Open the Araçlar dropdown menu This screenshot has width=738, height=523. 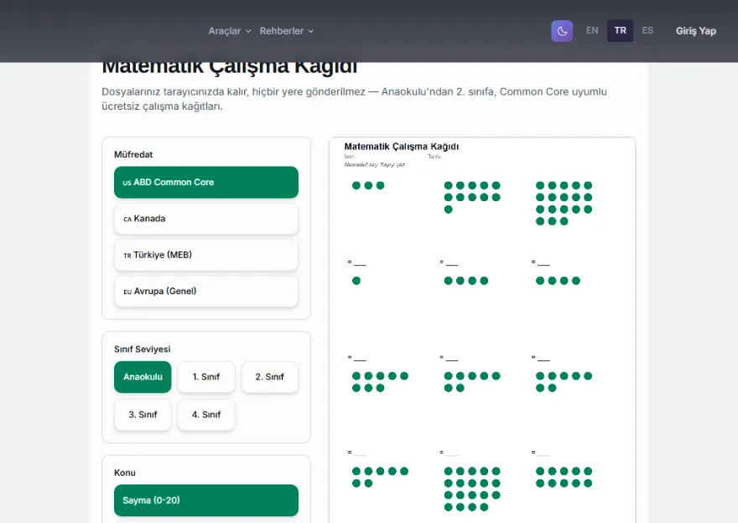pyautogui.click(x=230, y=31)
